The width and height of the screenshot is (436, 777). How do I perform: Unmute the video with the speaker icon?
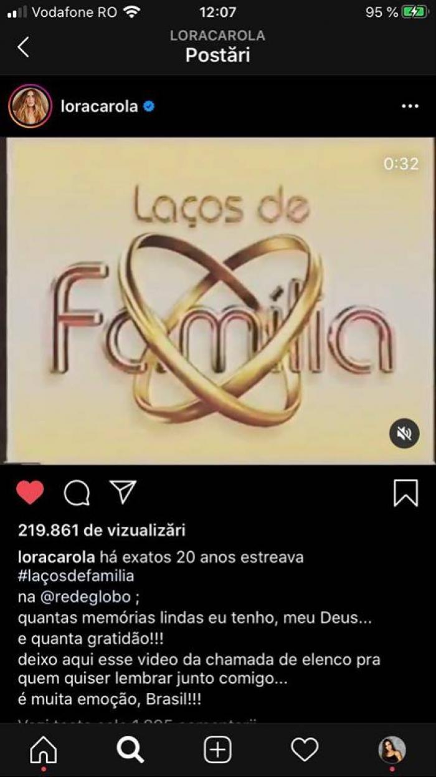click(404, 433)
